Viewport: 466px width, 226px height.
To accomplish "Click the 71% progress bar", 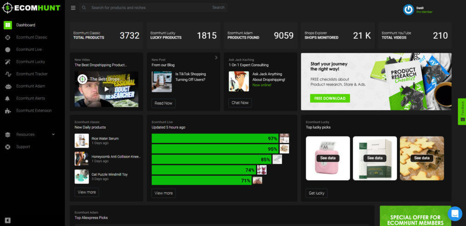I will coord(202,180).
